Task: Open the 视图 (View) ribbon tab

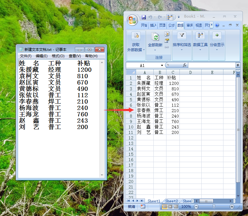Action: click(x=199, y=25)
